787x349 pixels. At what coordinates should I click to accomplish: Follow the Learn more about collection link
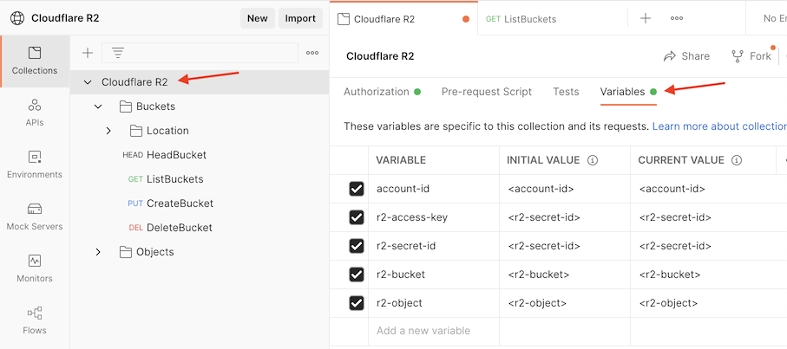click(719, 126)
